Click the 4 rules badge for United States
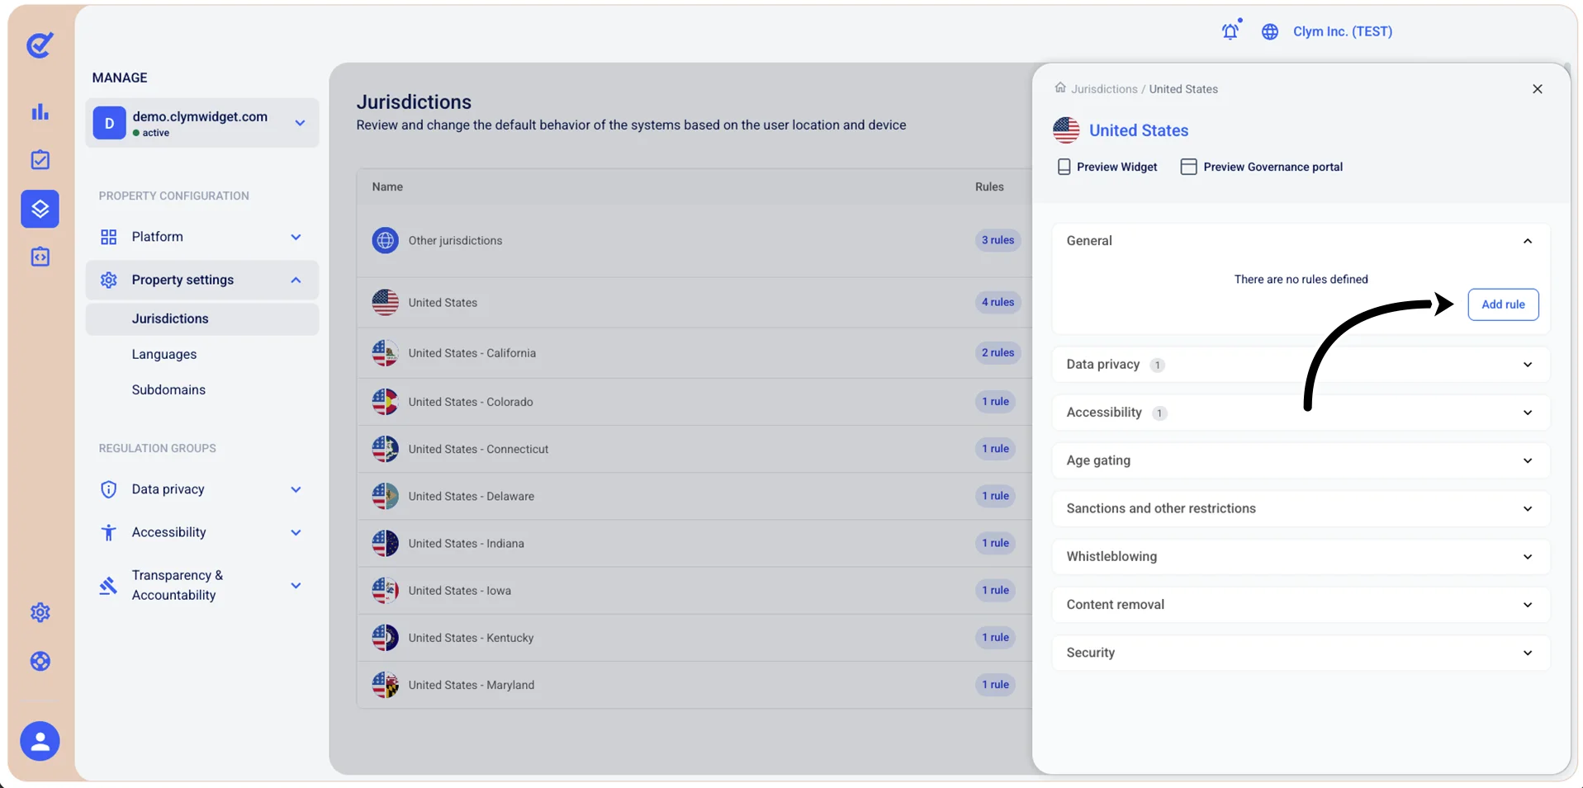Viewport: 1583px width, 788px height. click(998, 303)
